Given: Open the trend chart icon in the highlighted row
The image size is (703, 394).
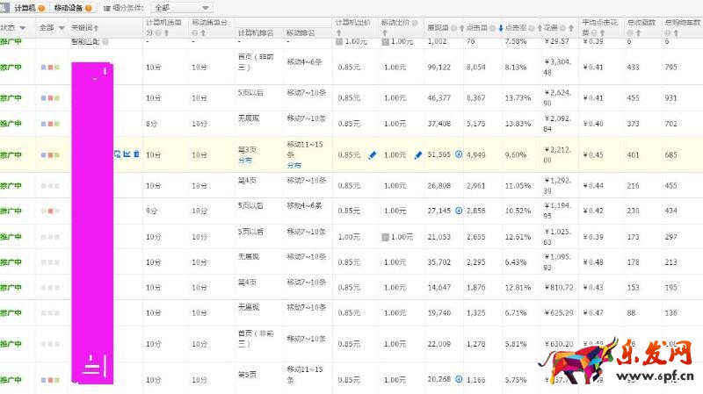Looking at the screenshot, I should pos(127,154).
